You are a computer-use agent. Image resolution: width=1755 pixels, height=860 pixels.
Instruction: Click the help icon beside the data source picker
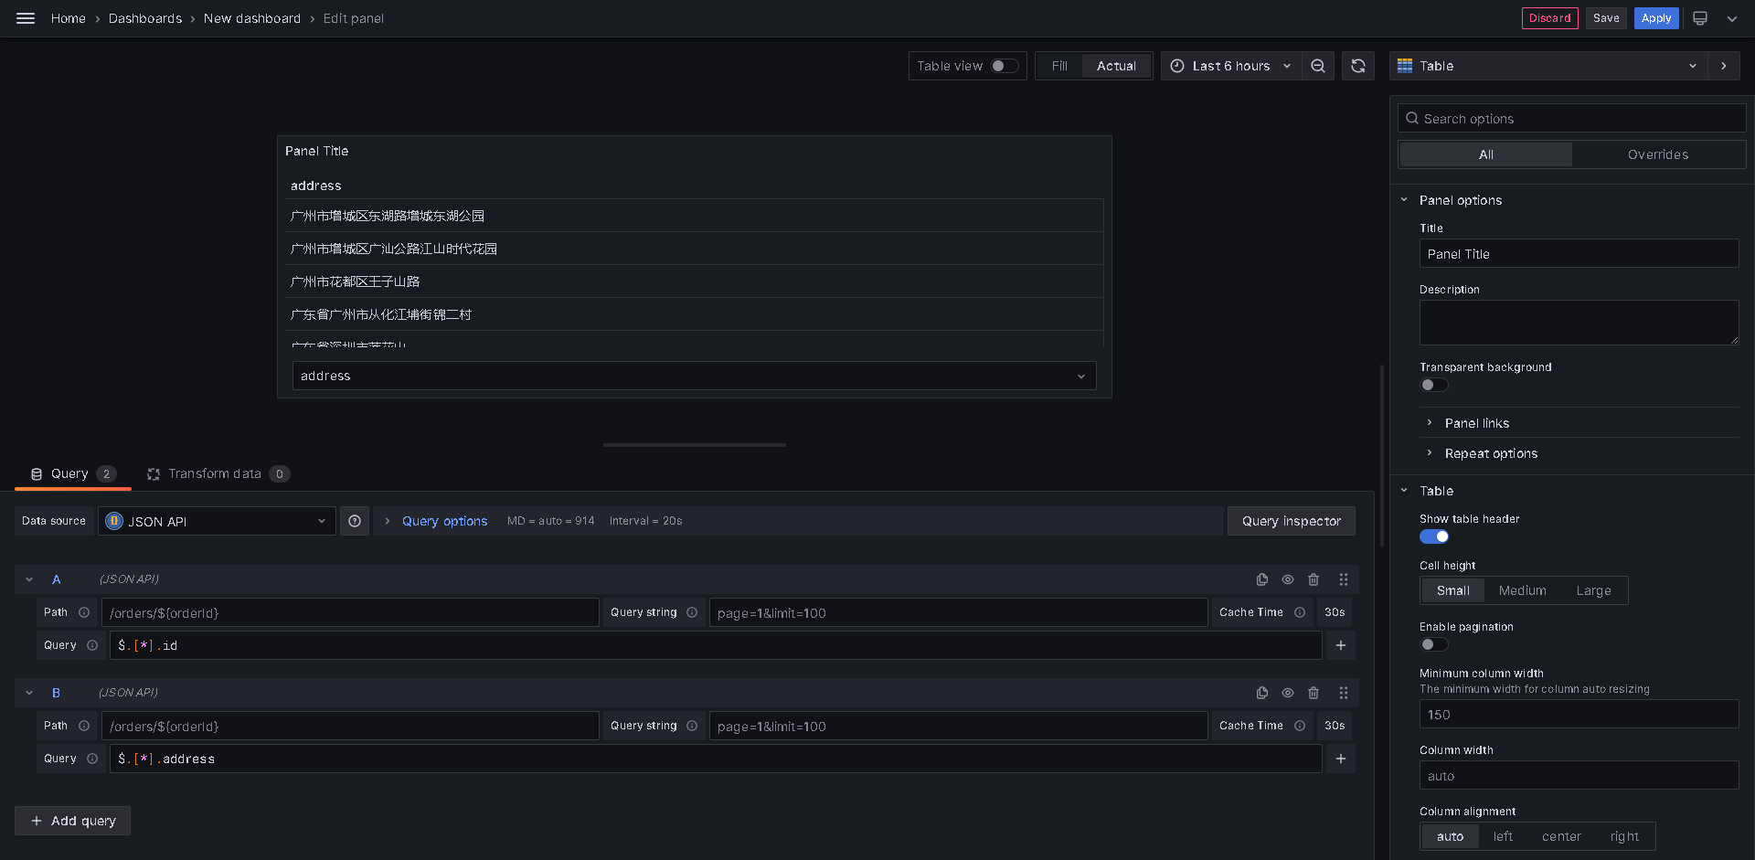pos(355,521)
